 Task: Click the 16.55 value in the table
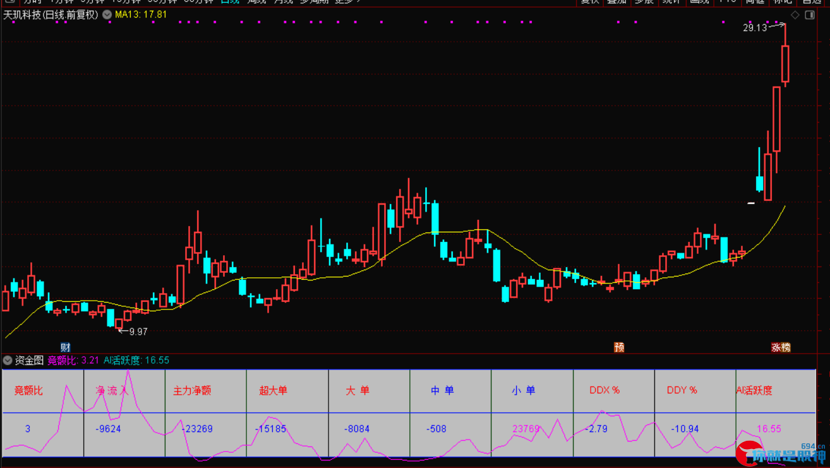click(x=769, y=429)
